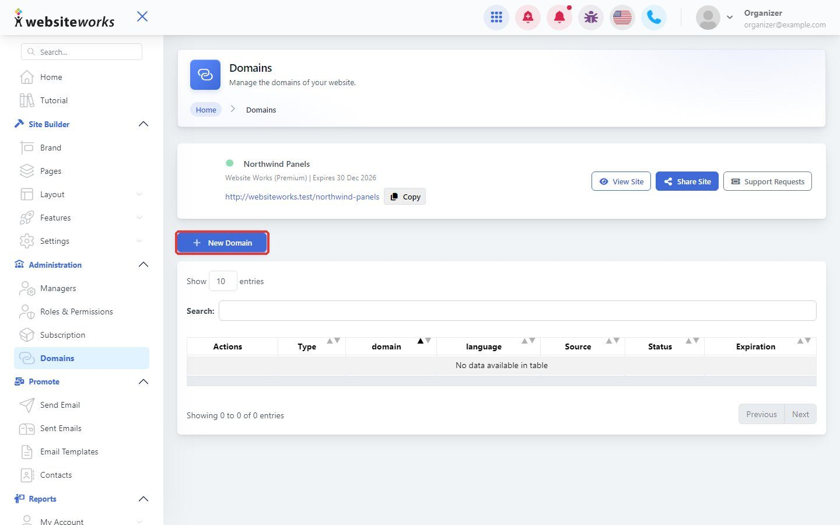The height and width of the screenshot is (525, 840).
Task: Close sidebar with the X icon
Action: pyautogui.click(x=142, y=16)
